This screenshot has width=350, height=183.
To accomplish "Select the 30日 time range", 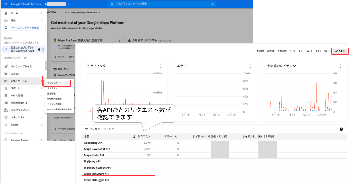I will pyautogui.click(x=340, y=51).
